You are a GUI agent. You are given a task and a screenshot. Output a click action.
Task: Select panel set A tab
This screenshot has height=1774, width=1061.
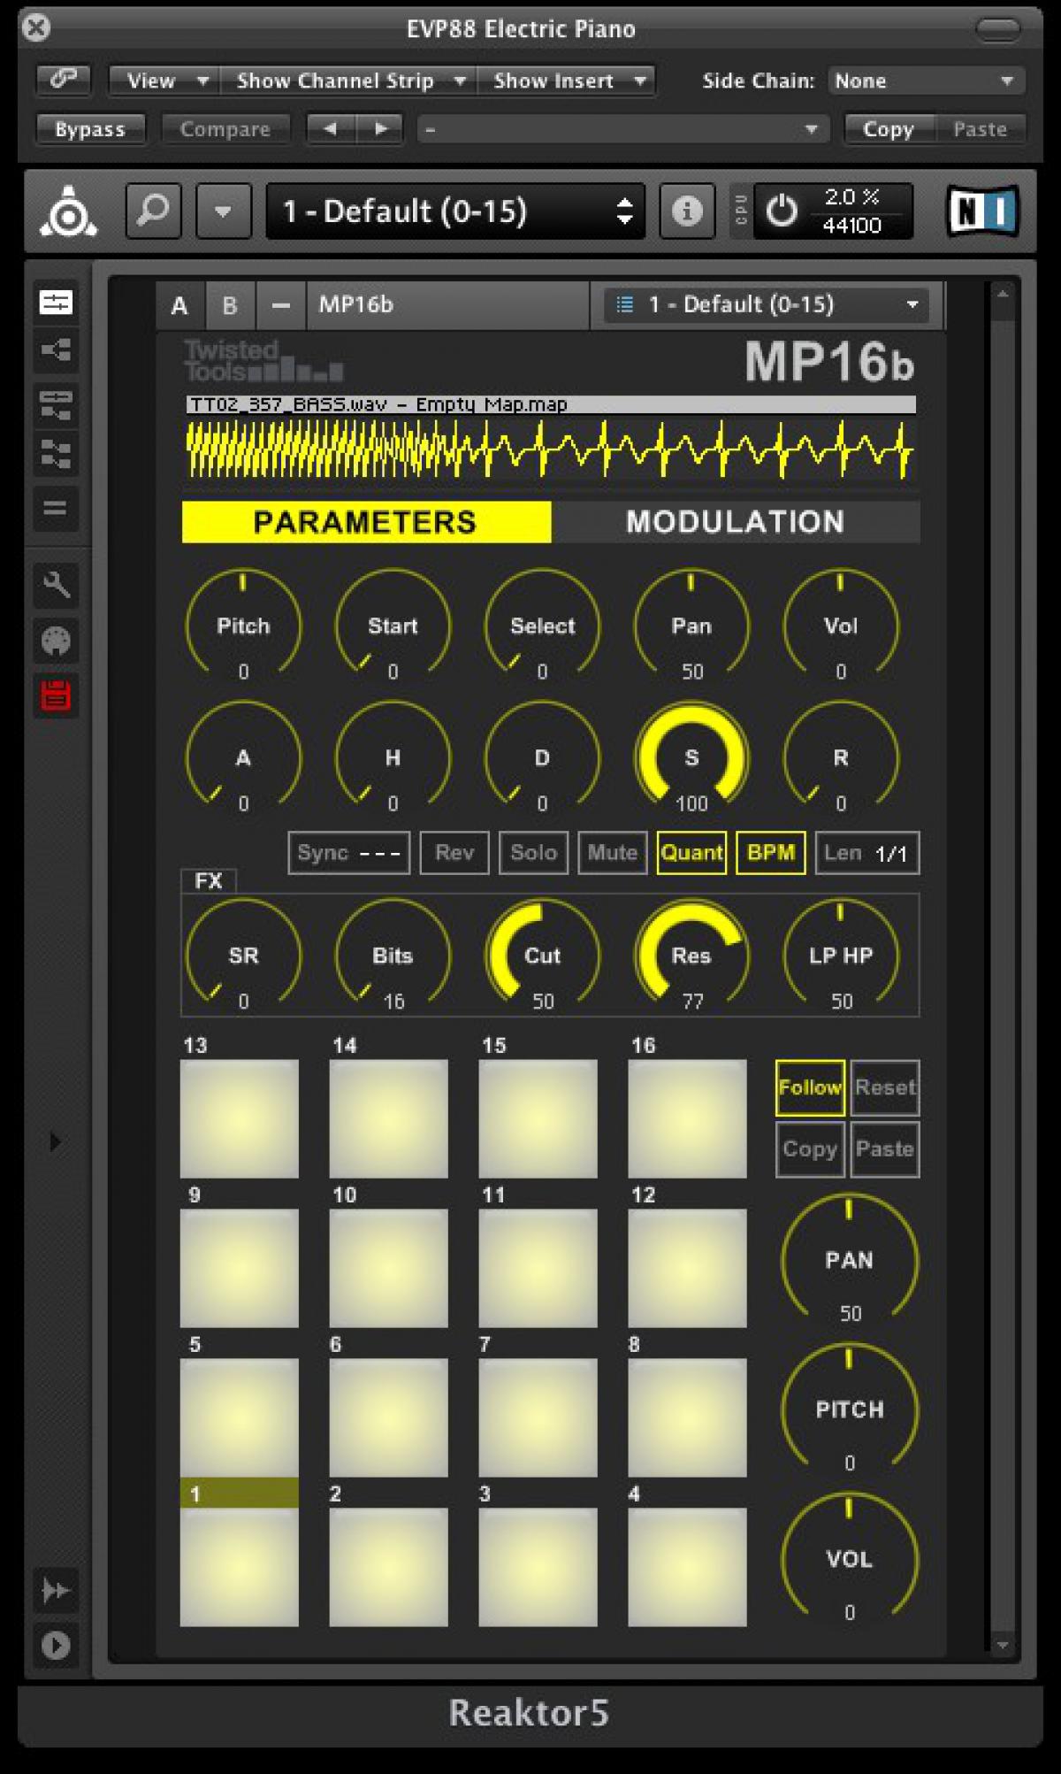click(180, 305)
